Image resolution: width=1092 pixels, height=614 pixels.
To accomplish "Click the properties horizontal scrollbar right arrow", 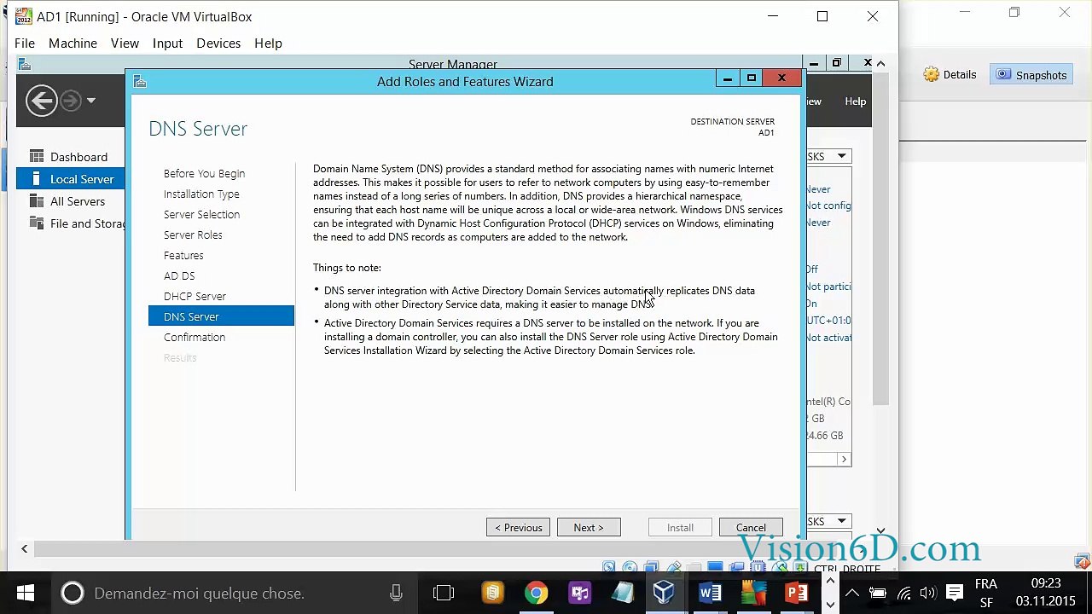I will [x=844, y=460].
